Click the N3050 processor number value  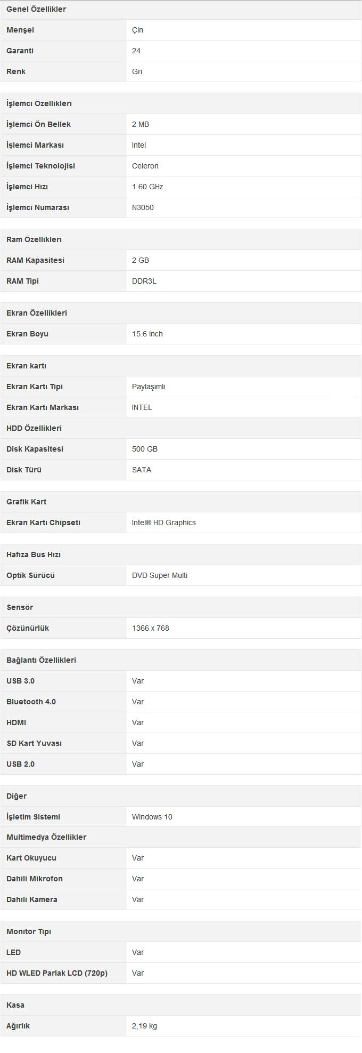click(x=143, y=207)
